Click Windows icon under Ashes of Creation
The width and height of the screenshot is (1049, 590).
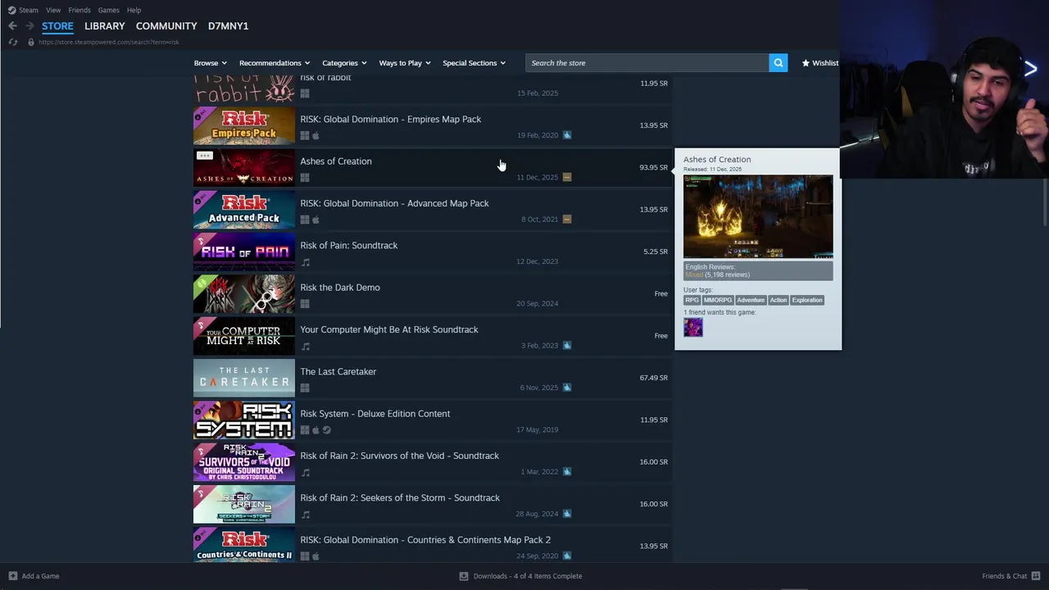click(305, 178)
